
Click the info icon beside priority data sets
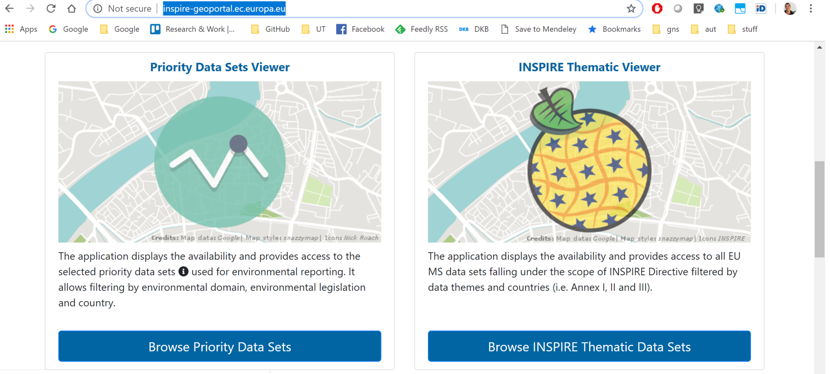(183, 271)
